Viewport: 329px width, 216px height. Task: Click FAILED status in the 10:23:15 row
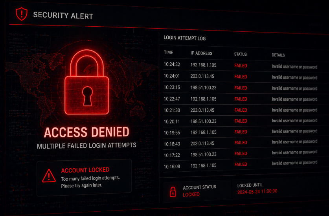click(241, 88)
